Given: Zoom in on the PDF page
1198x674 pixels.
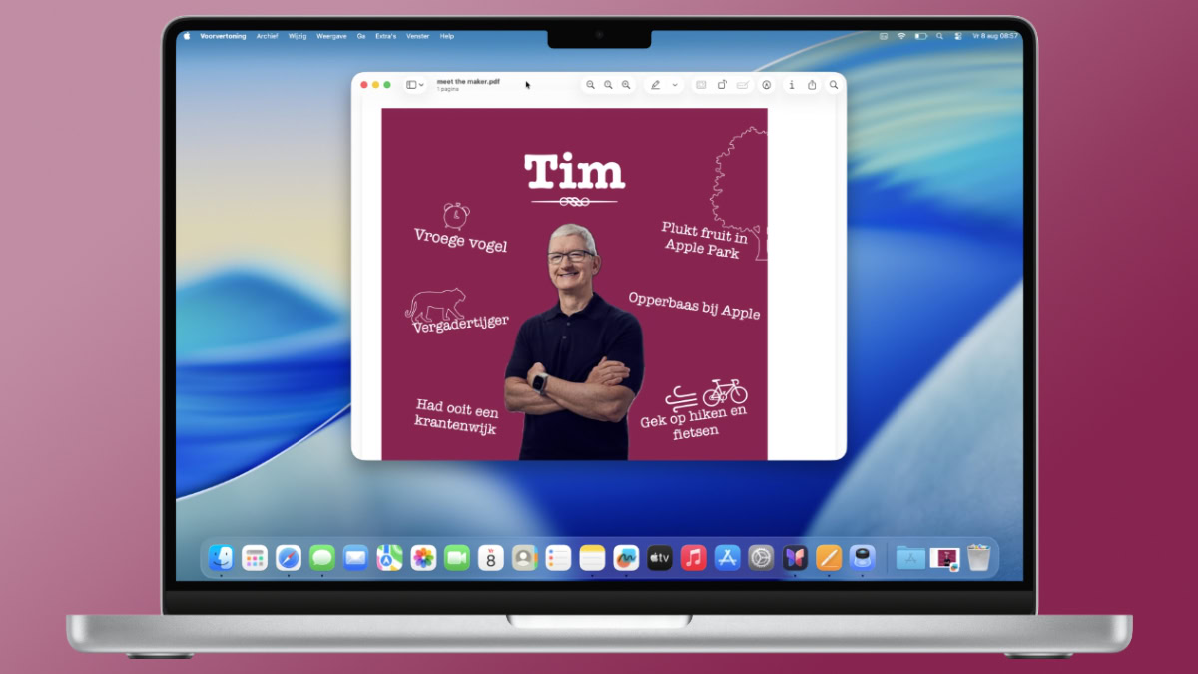Looking at the screenshot, I should pyautogui.click(x=625, y=84).
